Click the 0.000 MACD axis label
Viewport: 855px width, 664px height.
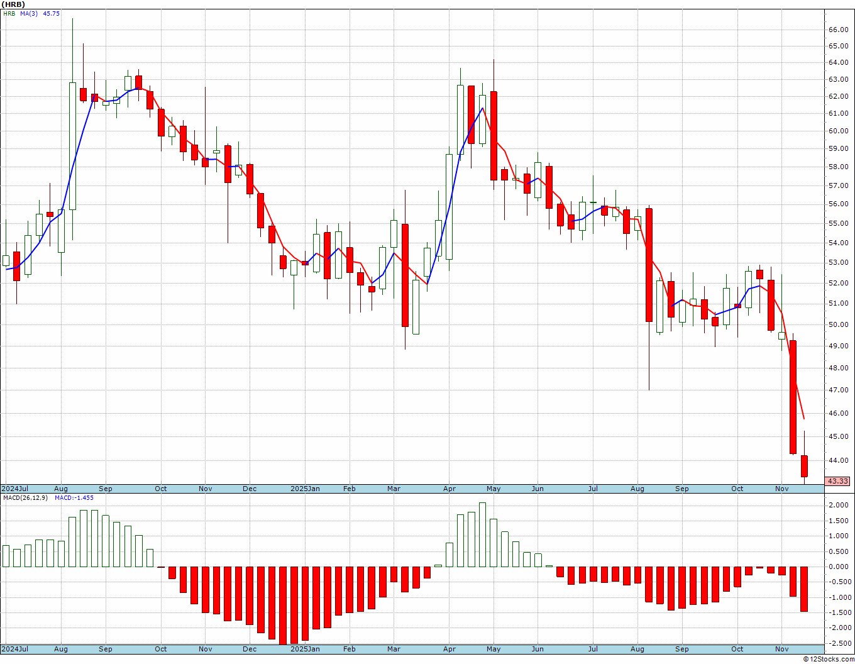coord(839,567)
